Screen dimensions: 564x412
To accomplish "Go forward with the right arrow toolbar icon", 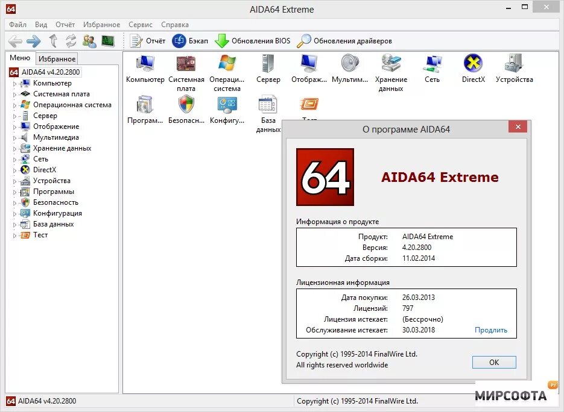I will coord(34,41).
